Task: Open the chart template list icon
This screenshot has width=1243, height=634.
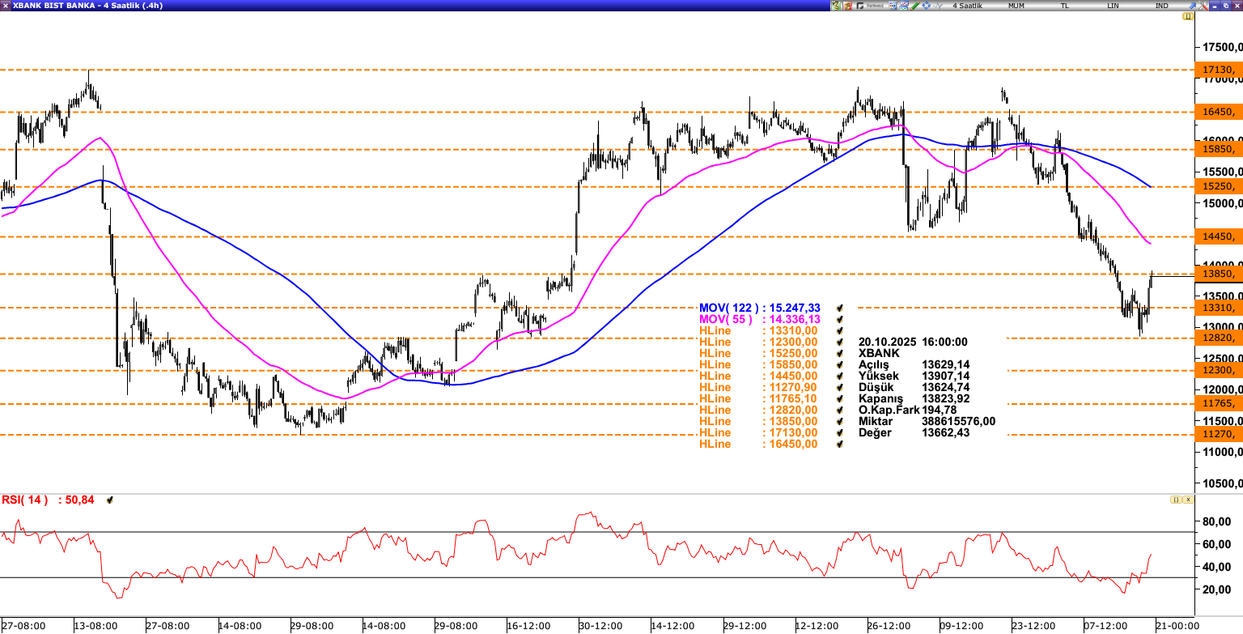Action: tap(893, 6)
